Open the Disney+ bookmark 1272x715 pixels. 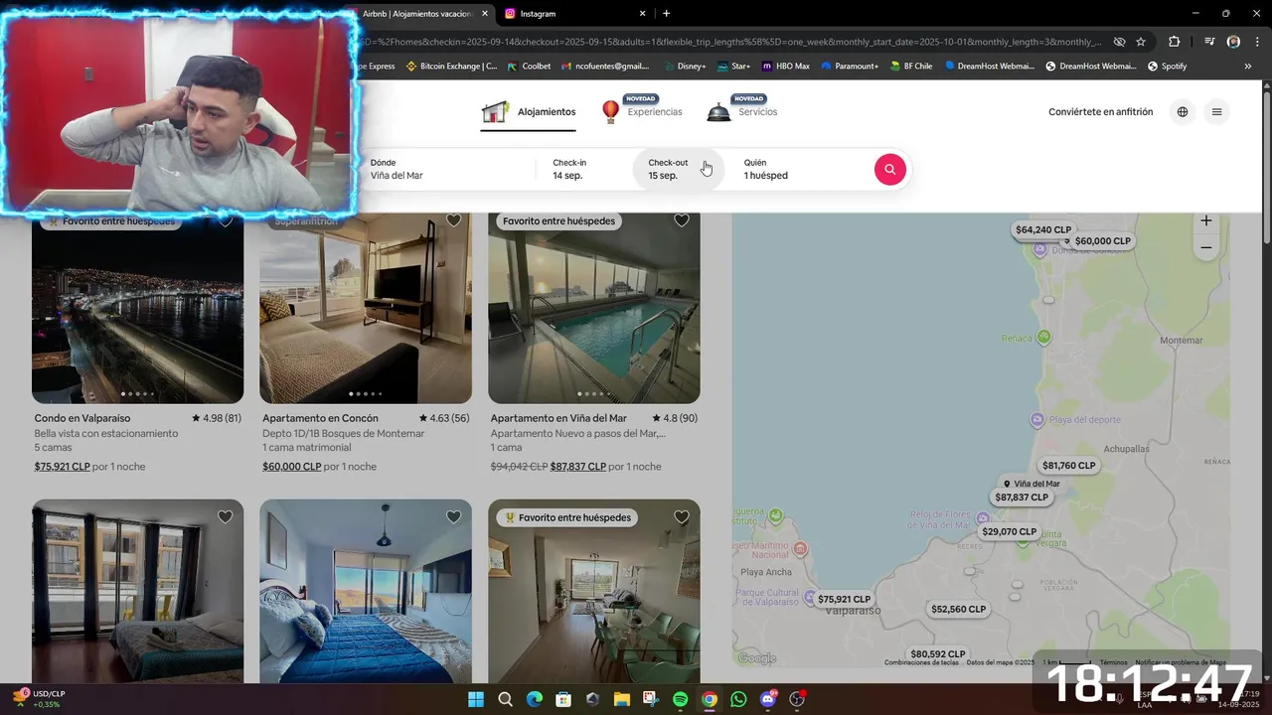(x=684, y=67)
